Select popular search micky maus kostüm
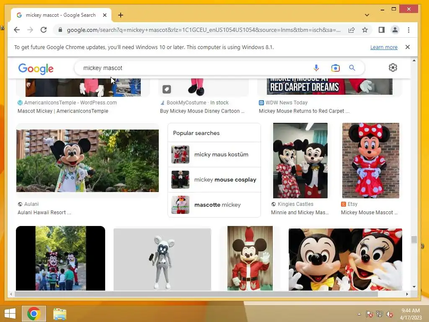 [x=214, y=154]
